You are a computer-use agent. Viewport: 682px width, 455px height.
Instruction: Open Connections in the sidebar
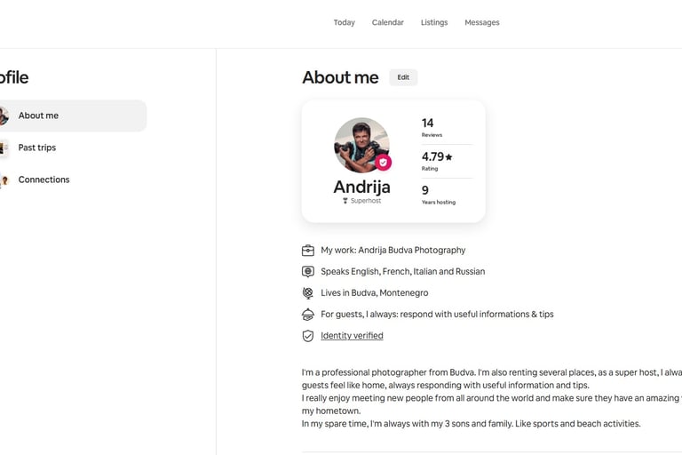pyautogui.click(x=44, y=180)
